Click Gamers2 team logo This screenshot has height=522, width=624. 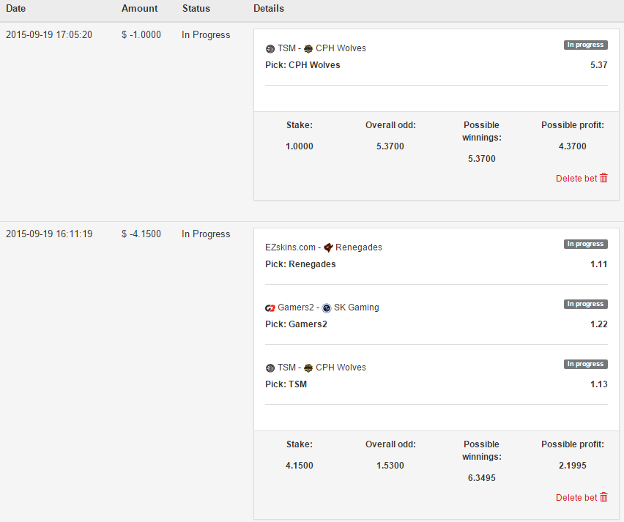point(270,308)
